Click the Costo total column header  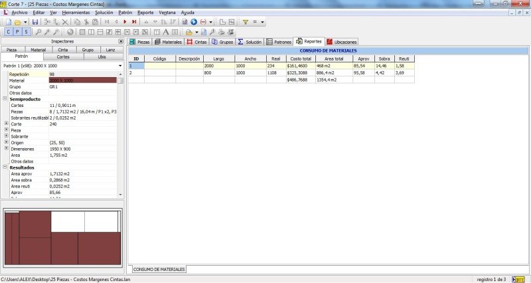(x=299, y=58)
